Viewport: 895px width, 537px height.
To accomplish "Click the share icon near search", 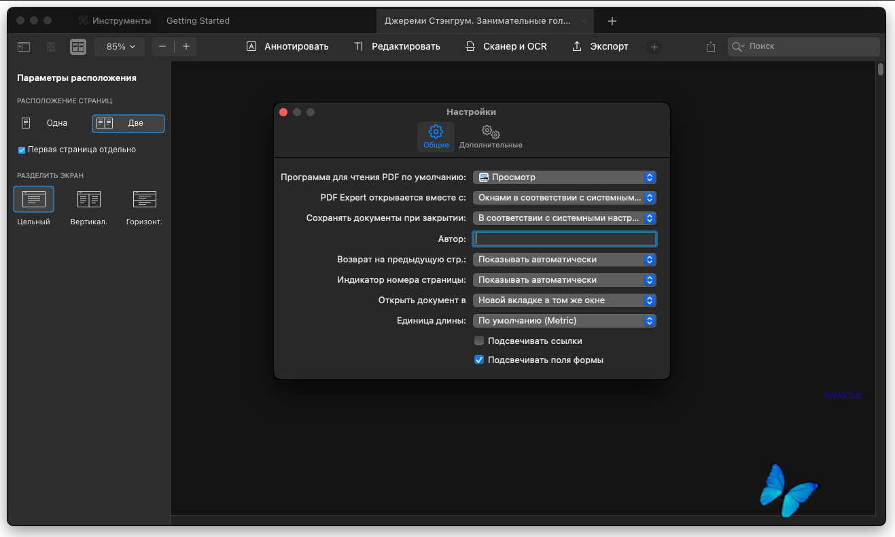I will point(711,47).
